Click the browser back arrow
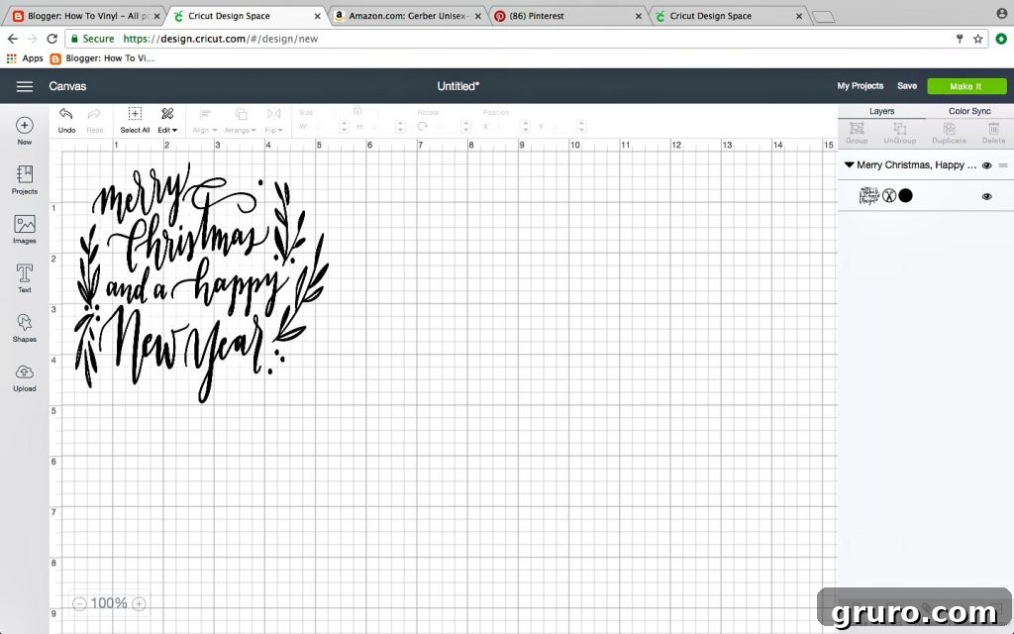 (x=12, y=39)
